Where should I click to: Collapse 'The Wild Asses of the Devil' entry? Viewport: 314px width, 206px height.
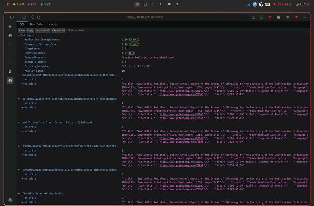pos(19,194)
